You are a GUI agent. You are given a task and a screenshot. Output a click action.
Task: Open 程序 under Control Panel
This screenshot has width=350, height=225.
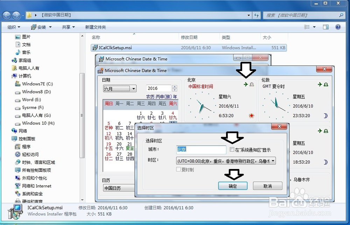tap(22, 147)
